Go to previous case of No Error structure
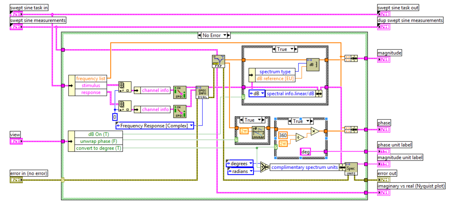The image size is (456, 207). pos(200,35)
